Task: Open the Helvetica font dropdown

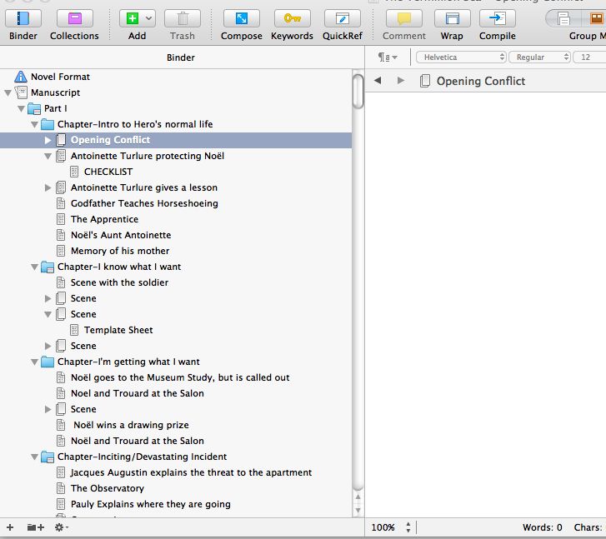Action: (461, 57)
